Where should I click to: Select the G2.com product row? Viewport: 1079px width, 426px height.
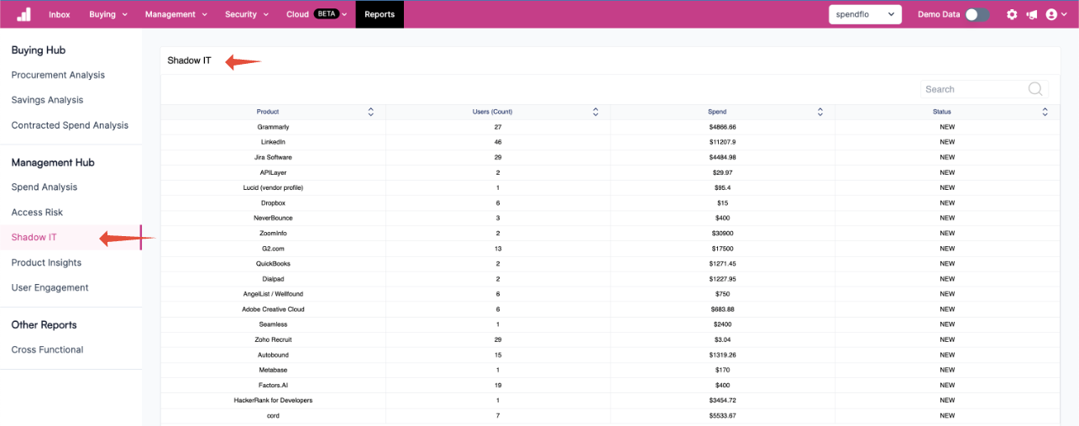610,249
